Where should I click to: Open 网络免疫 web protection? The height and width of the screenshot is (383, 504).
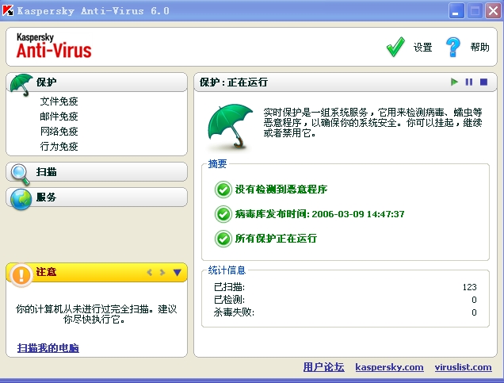click(x=59, y=131)
